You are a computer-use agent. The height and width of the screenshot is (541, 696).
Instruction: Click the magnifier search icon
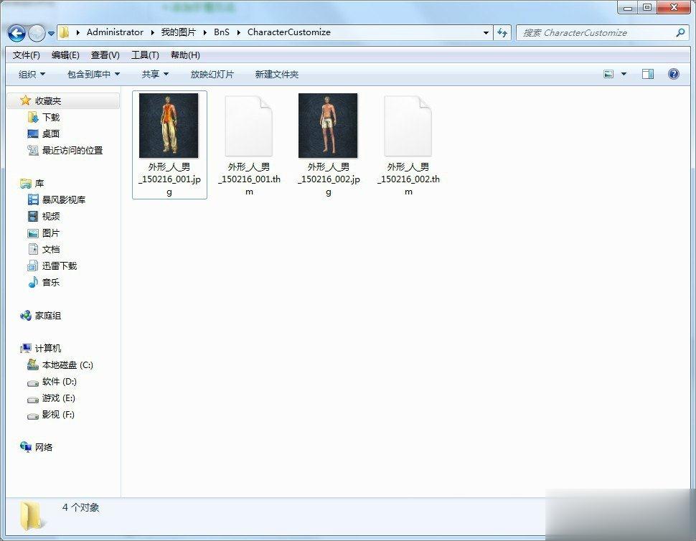point(680,32)
